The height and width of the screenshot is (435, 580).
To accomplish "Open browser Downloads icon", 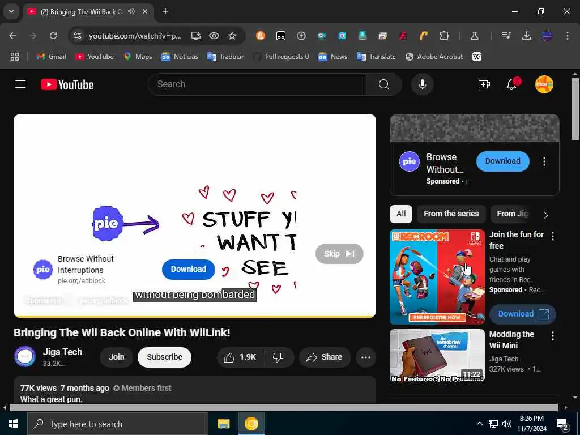I will coord(526,36).
